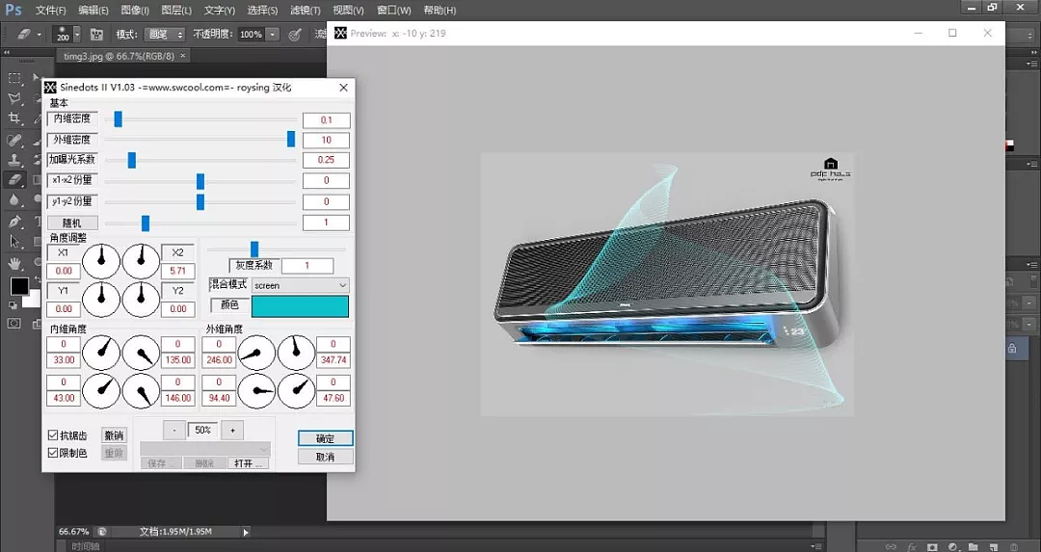Click the minus zoom button beside 50%
1041x552 pixels.
pos(173,430)
